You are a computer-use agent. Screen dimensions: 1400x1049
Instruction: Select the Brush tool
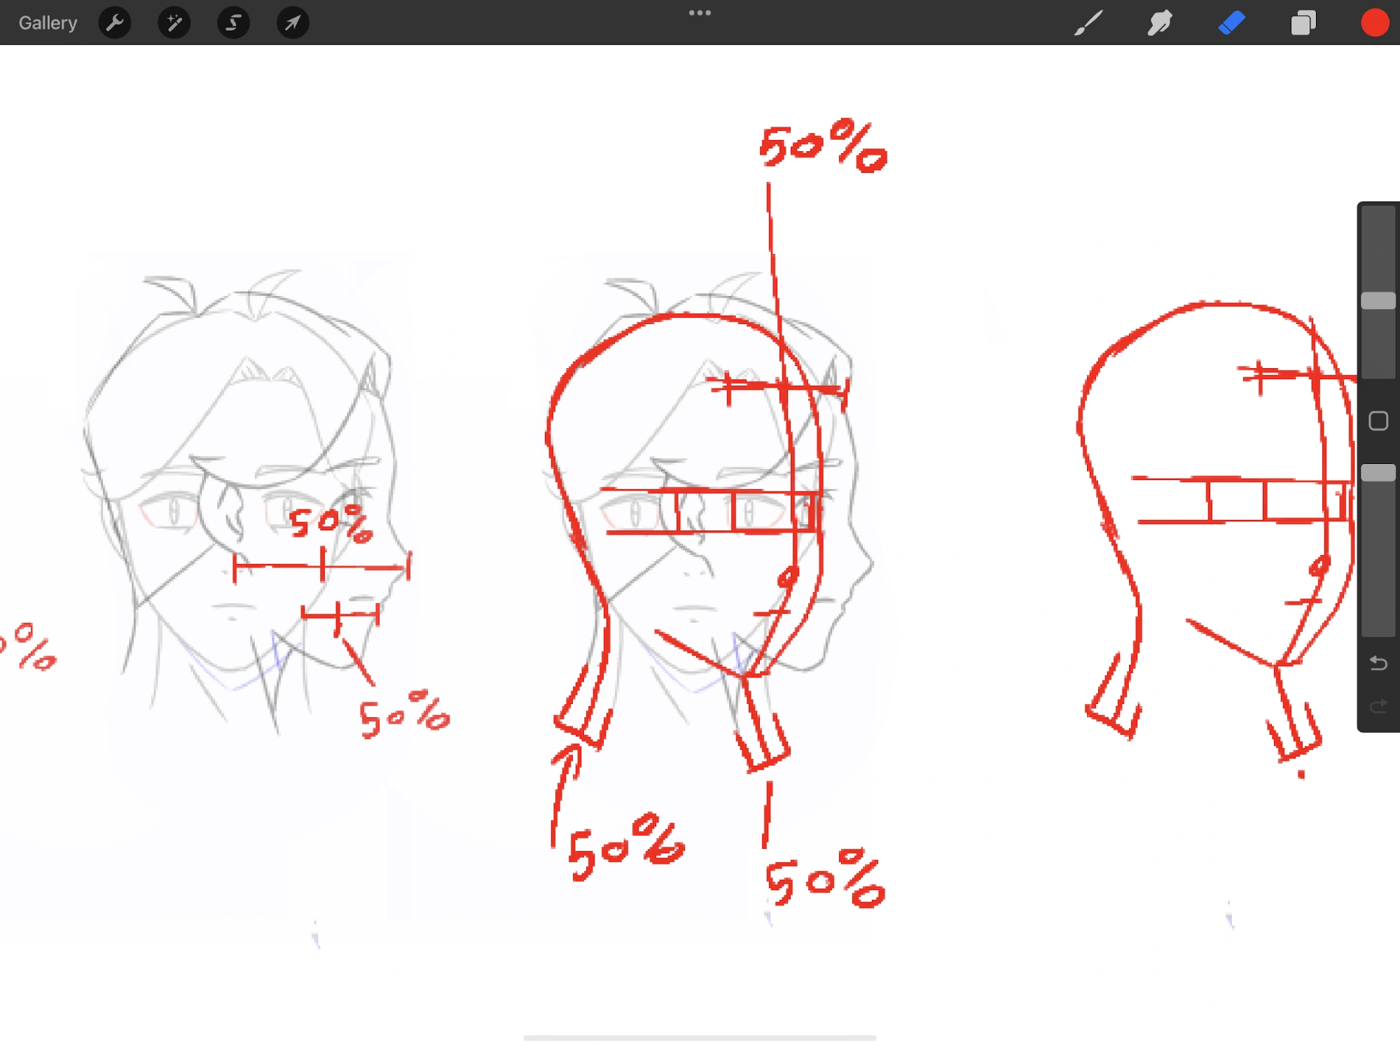pos(1089,23)
